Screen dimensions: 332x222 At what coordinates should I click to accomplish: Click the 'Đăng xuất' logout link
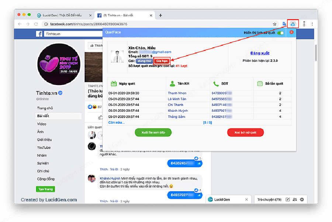[x=260, y=53]
